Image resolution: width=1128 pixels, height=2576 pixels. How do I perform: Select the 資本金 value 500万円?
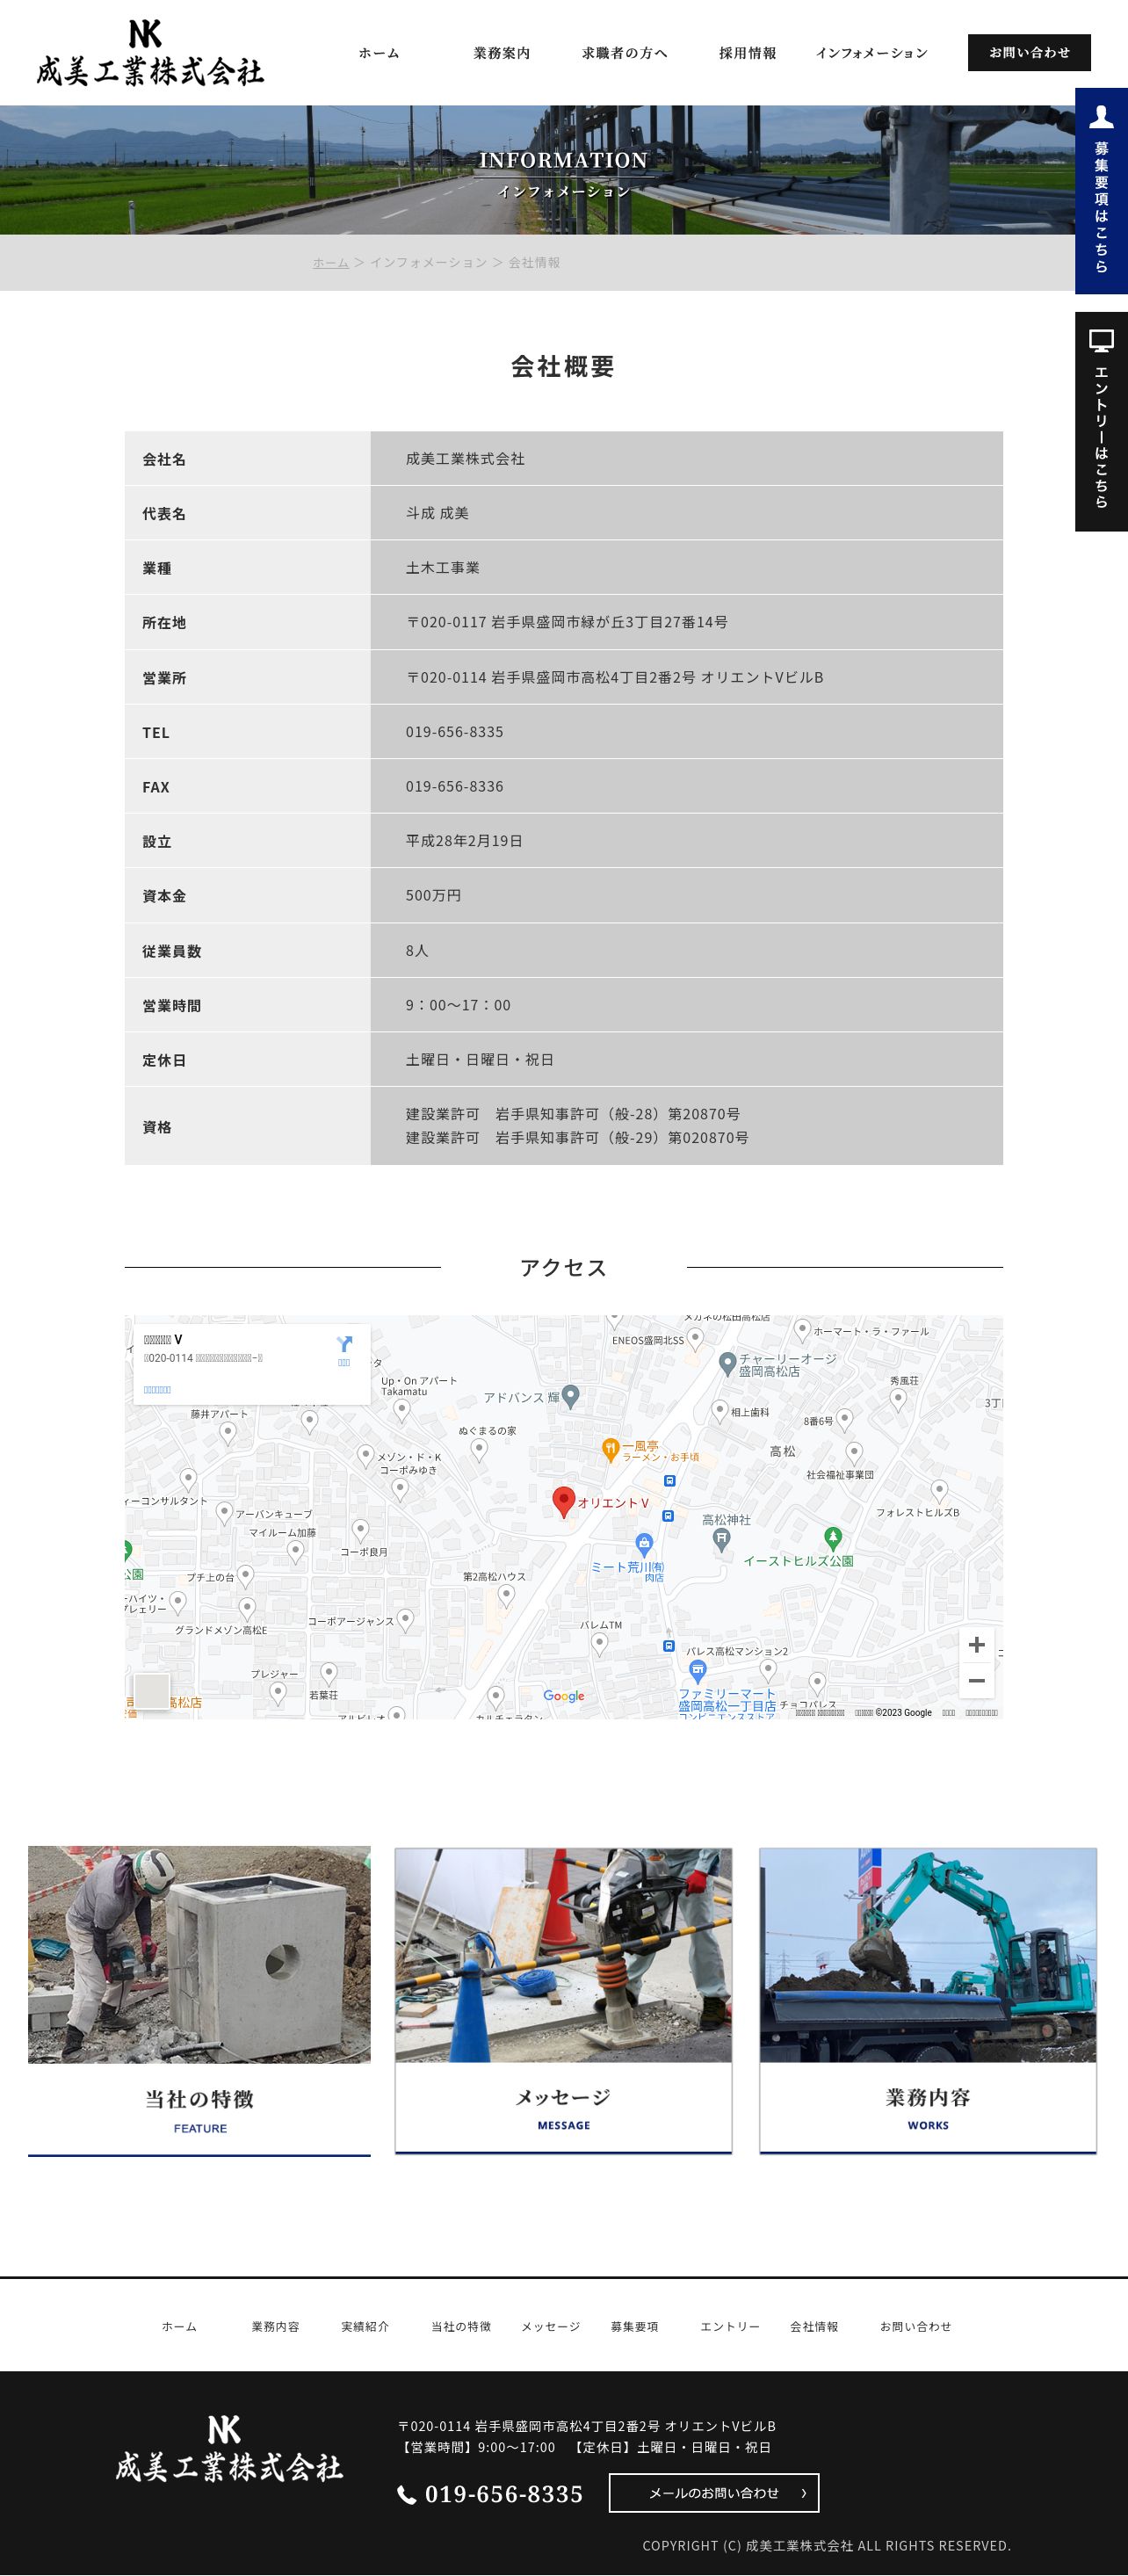pyautogui.click(x=433, y=895)
